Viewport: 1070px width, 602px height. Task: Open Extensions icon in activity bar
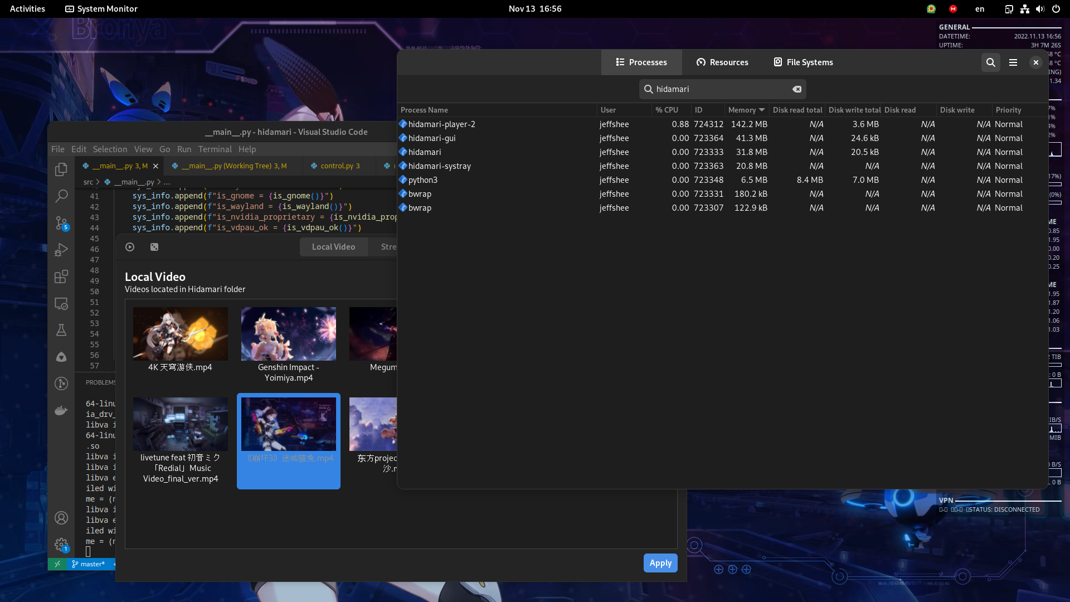61,276
